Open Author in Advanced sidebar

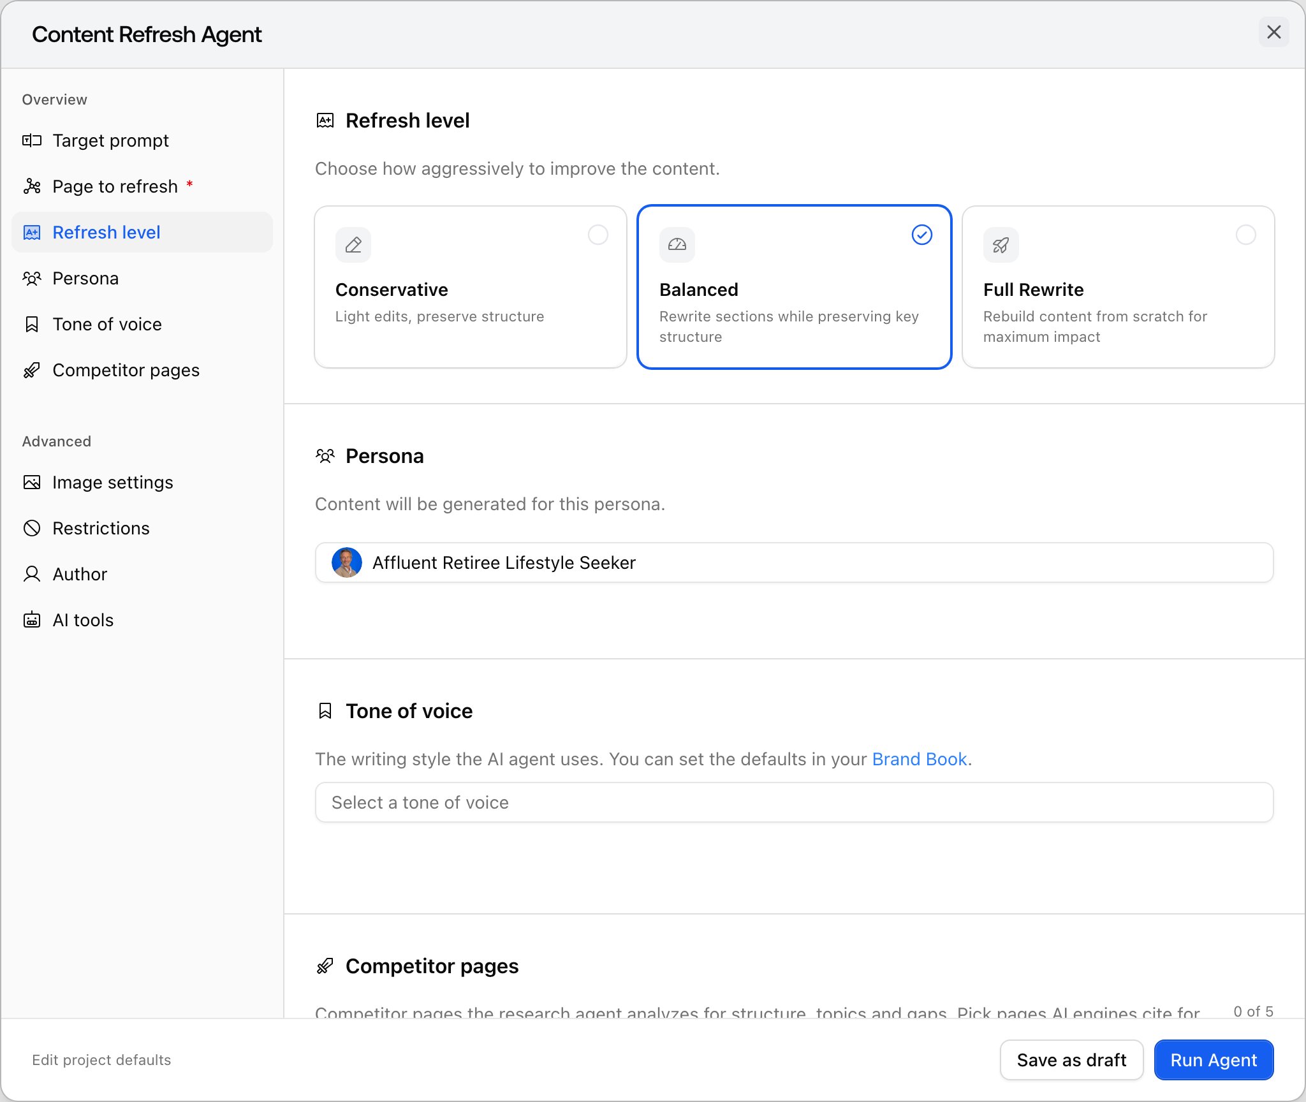pyautogui.click(x=142, y=574)
